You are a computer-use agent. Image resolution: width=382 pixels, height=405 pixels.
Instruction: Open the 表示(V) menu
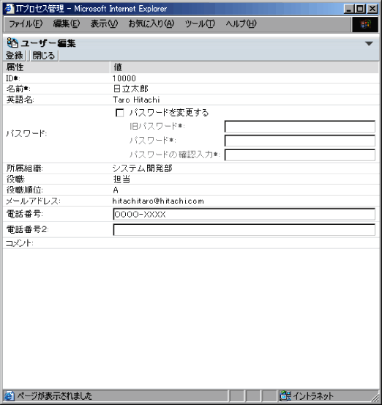(x=104, y=24)
